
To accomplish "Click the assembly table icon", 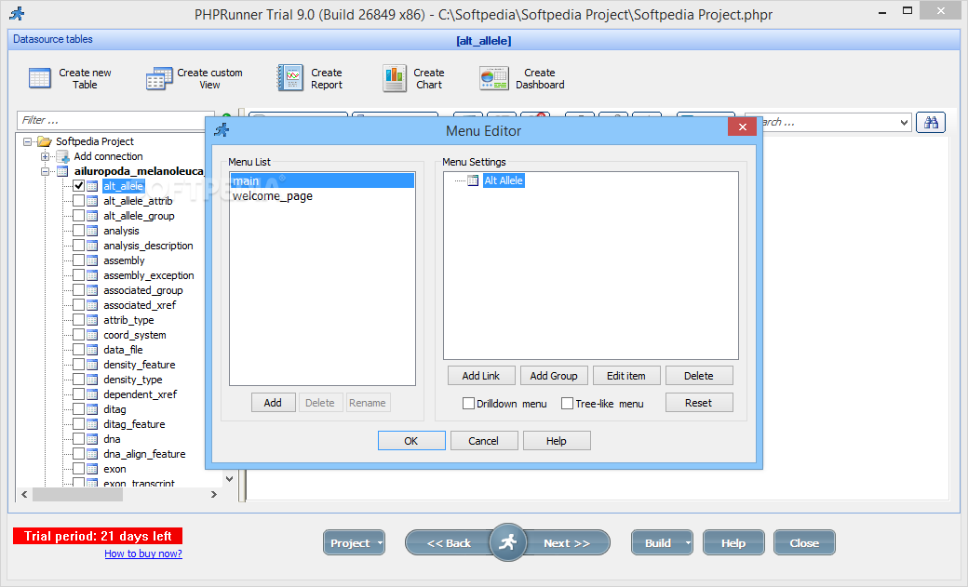I will 92,260.
